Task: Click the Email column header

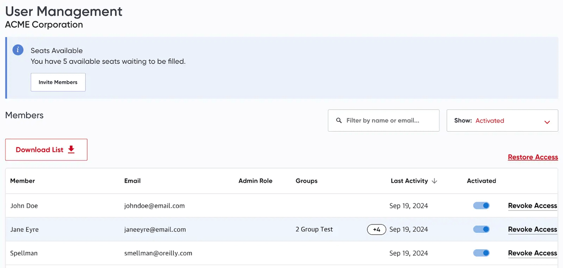Action: pos(132,181)
